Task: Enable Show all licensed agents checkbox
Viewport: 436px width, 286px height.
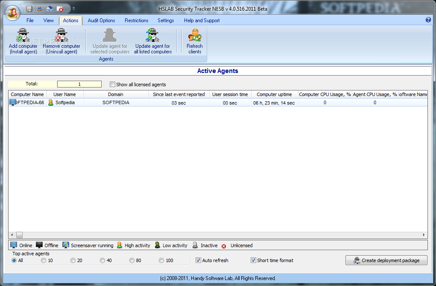Action: [112, 84]
